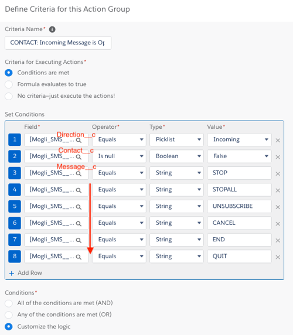Open field lookup search icon in row 5
Screen dimensions: 293x335
[x=79, y=207]
